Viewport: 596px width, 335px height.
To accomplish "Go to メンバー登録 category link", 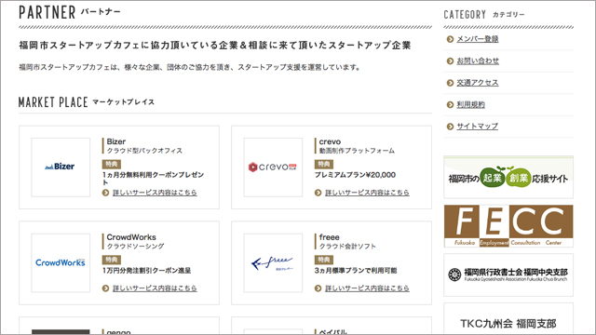I will [478, 39].
